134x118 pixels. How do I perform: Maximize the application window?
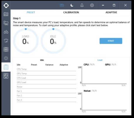tap(114, 5)
